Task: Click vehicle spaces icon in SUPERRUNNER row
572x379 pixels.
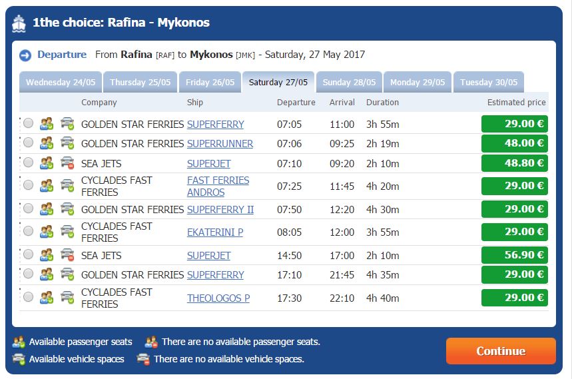Action: click(x=67, y=143)
